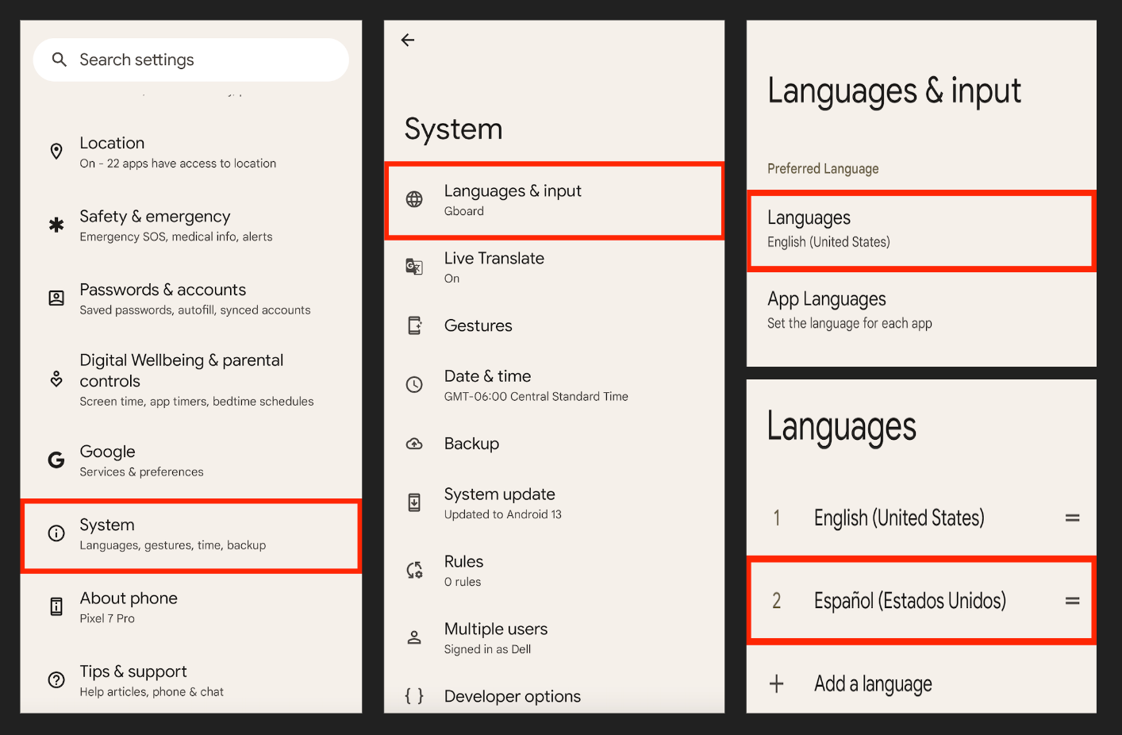Tap the System update download icon

pyautogui.click(x=414, y=502)
